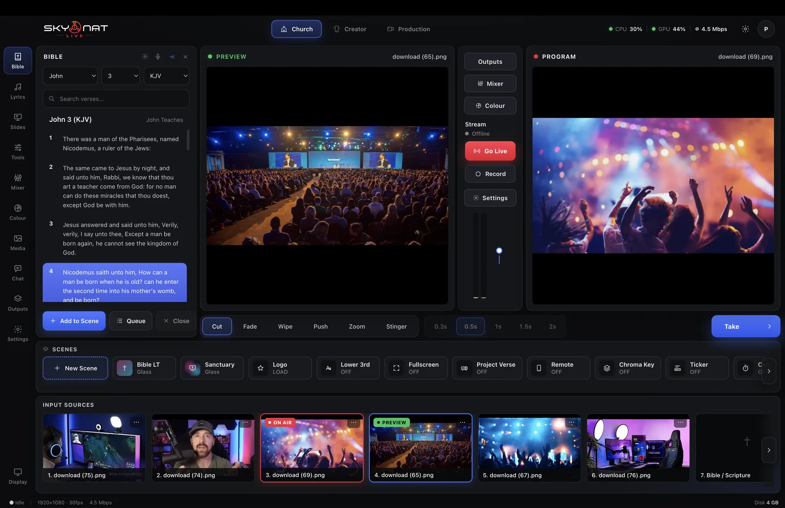The width and height of the screenshot is (785, 508).
Task: Click the microphone icon in Bible panel
Action: [158, 56]
